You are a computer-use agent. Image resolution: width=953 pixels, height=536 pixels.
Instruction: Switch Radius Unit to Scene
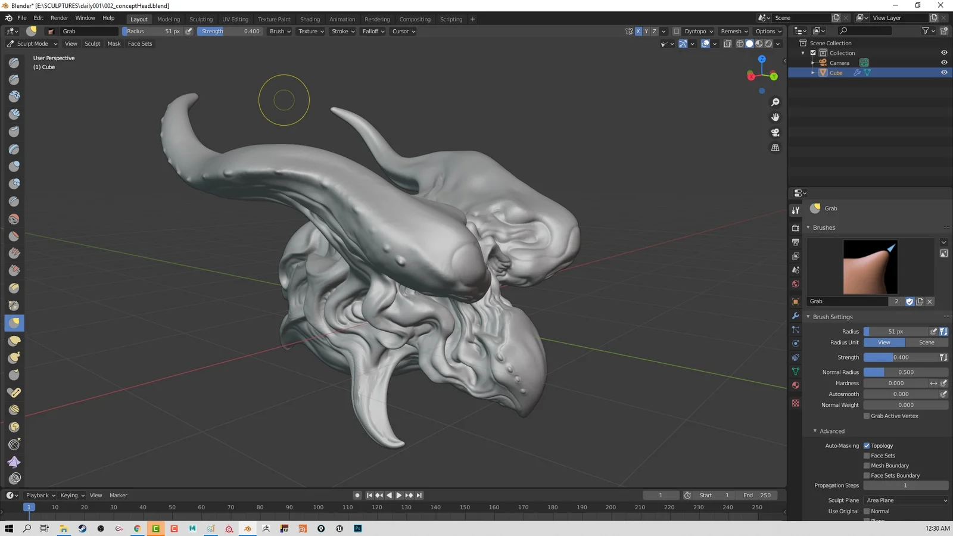coord(927,342)
